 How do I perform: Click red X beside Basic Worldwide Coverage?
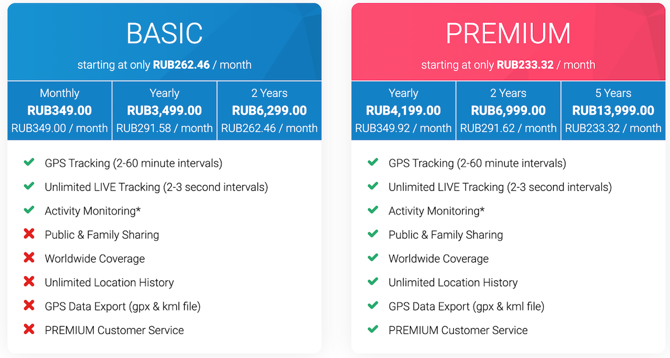29,258
